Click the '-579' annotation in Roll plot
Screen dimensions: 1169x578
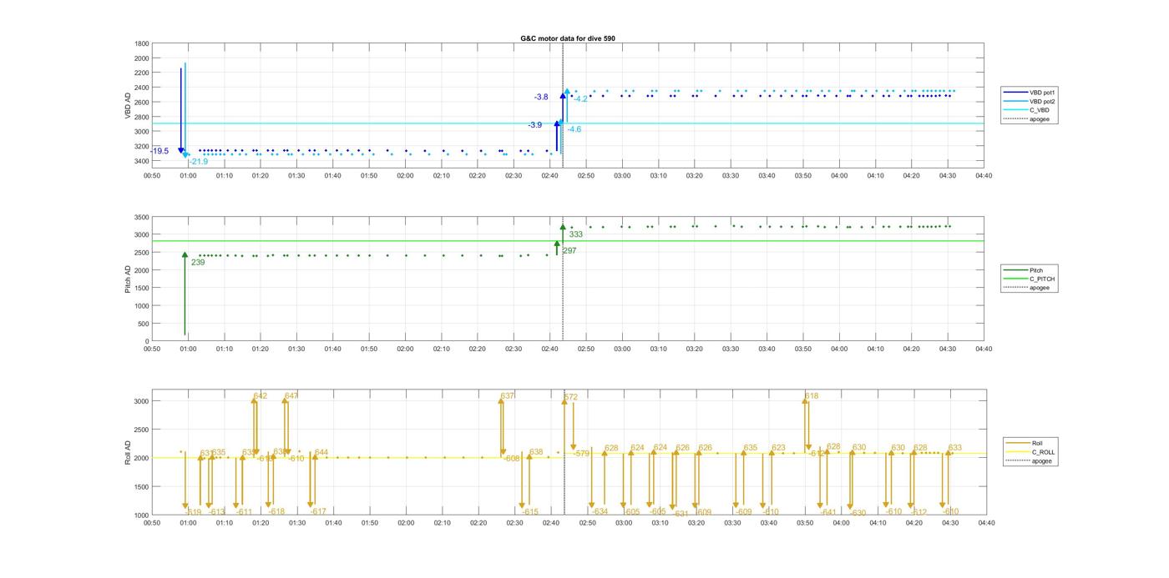click(x=581, y=454)
